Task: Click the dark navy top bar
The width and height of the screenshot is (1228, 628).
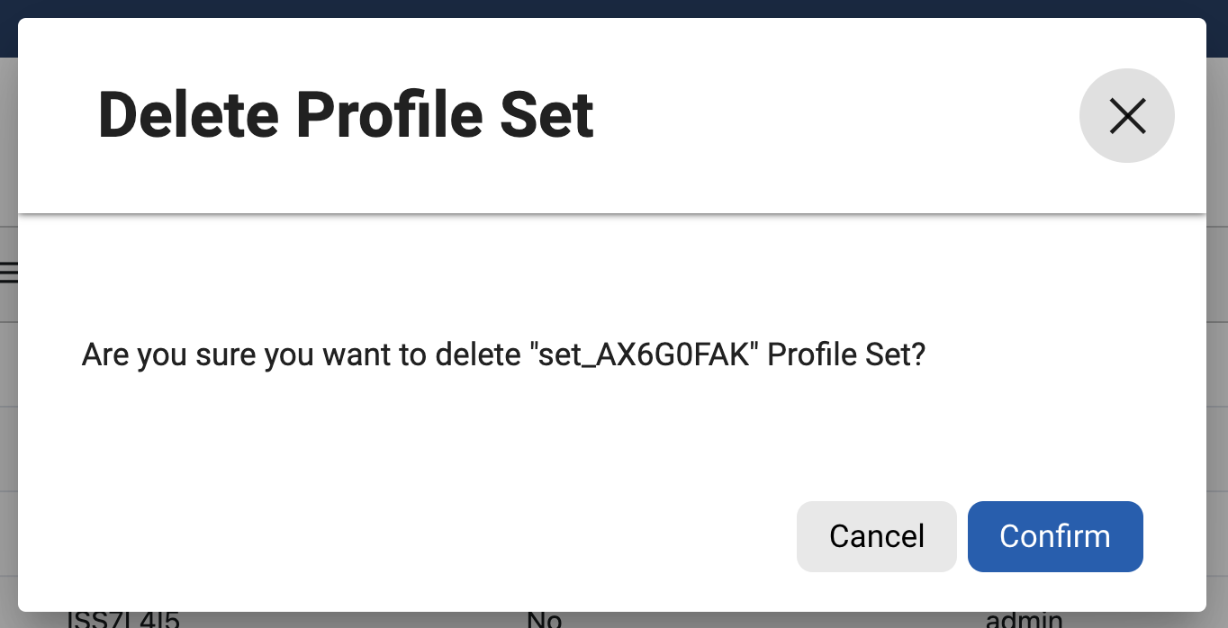Action: (614, 8)
